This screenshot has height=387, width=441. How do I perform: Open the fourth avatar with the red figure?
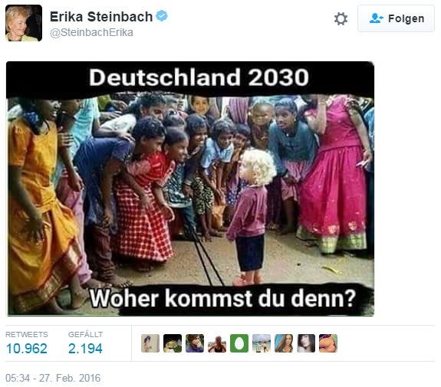(x=217, y=343)
